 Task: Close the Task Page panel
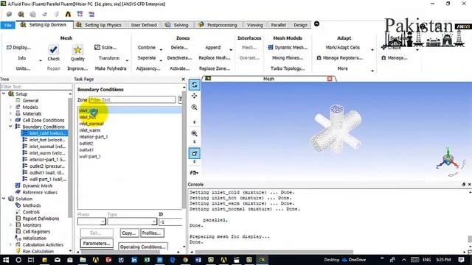coord(184,79)
